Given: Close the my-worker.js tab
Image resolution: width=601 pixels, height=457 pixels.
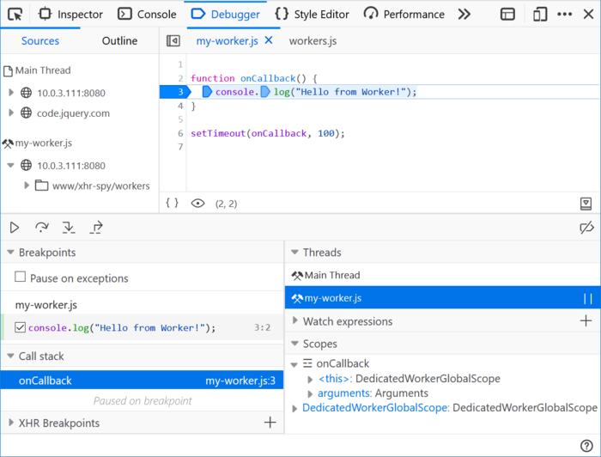Looking at the screenshot, I should coord(269,40).
